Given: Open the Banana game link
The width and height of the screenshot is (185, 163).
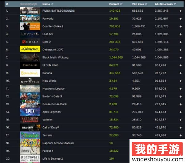Looking at the screenshot, I should (x=47, y=73).
